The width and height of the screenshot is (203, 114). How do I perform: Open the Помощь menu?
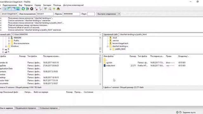pos(57,5)
